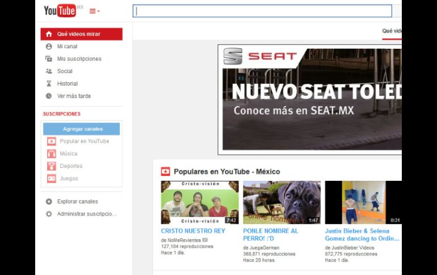This screenshot has width=437, height=275.
Task: Click the Administrar suscripciones gear icon
Action: [x=49, y=214]
